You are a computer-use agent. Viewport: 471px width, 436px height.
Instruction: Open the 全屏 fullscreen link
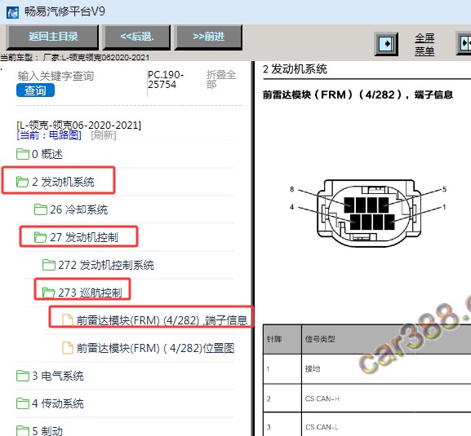[x=424, y=38]
